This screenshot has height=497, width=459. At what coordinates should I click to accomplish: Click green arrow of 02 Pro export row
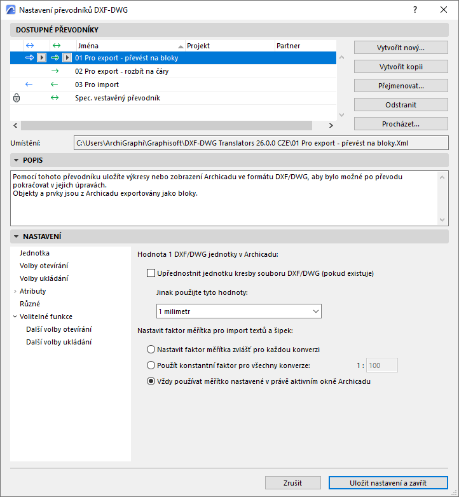55,71
